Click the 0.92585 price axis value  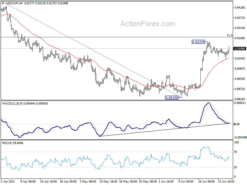(240, 38)
